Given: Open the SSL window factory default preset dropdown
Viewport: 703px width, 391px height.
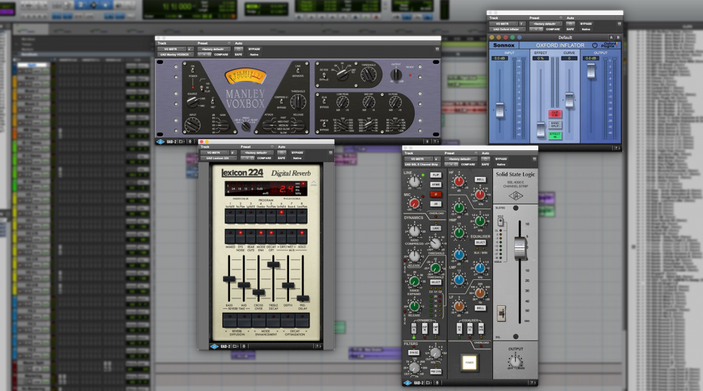Looking at the screenshot, I should tap(460, 159).
